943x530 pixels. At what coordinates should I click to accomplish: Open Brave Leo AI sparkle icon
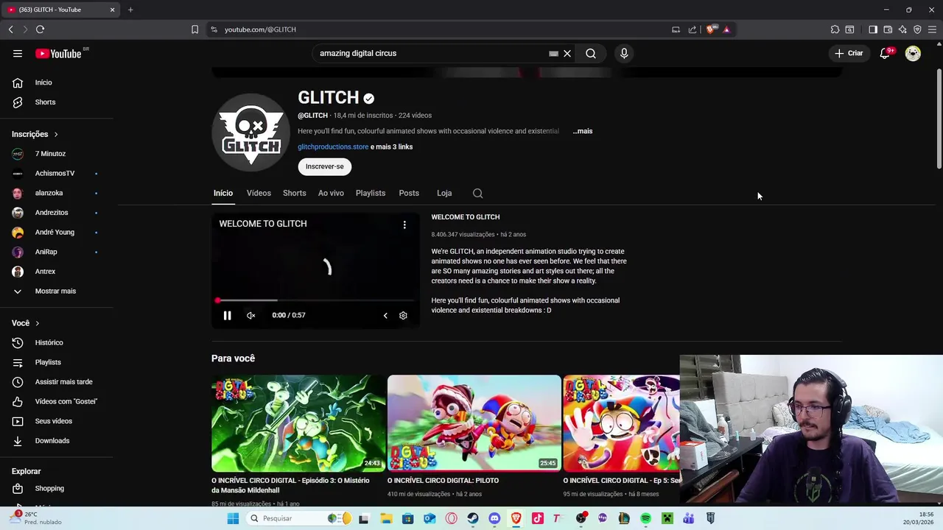(x=902, y=29)
